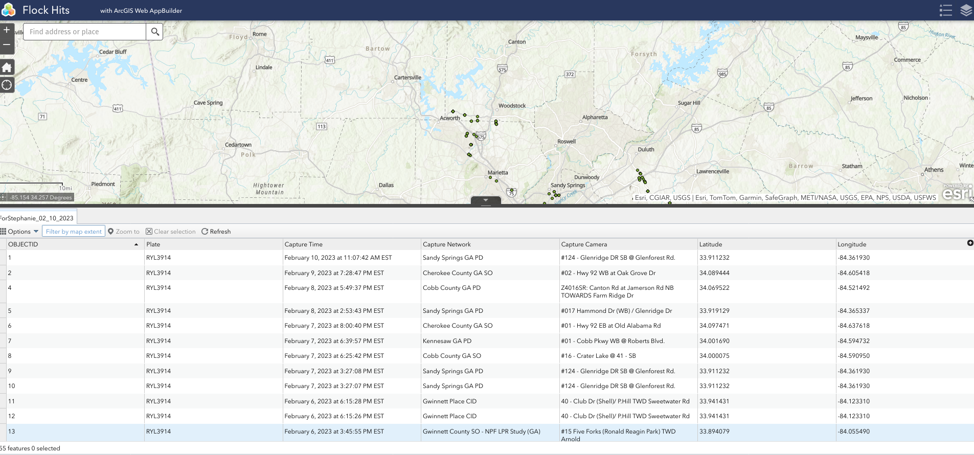
Task: Click the Zoom to button
Action: point(124,232)
